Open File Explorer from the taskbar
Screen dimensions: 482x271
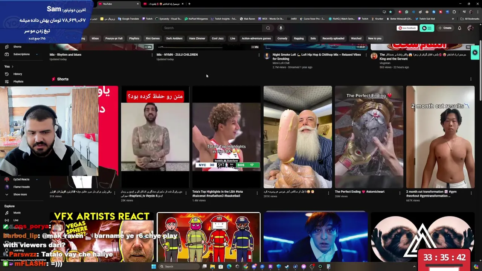click(212, 266)
